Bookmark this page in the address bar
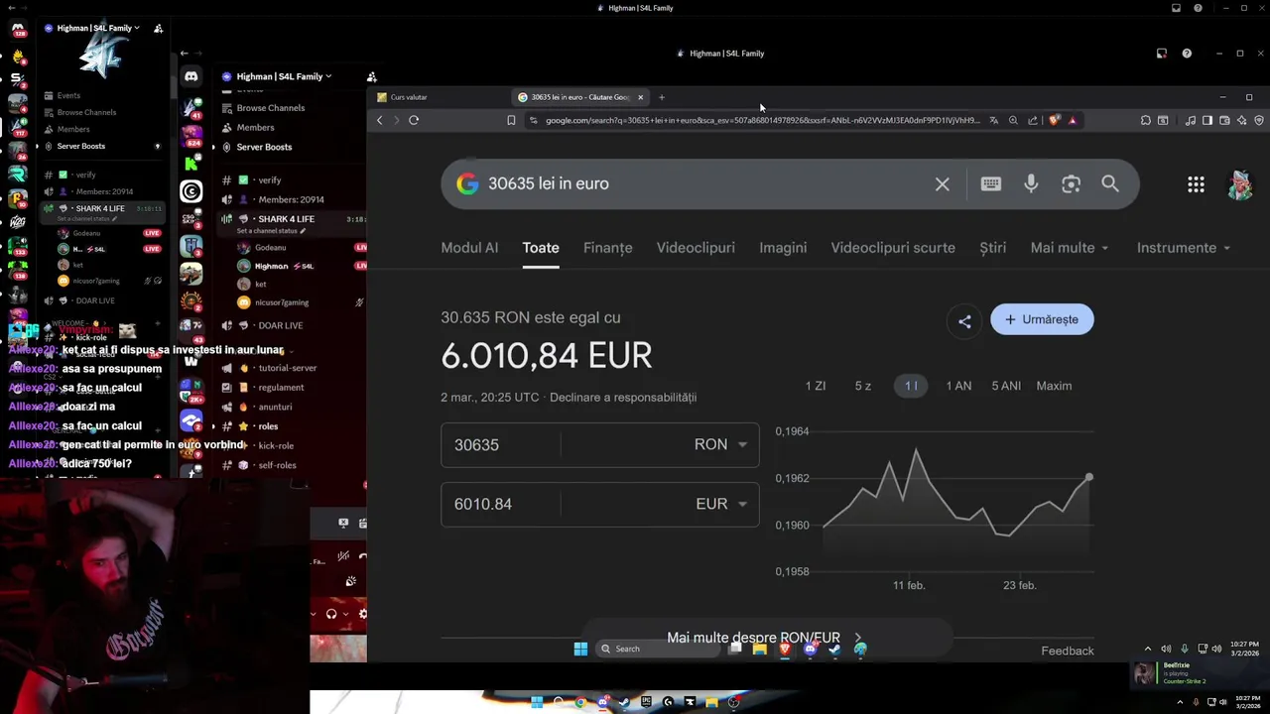The width and height of the screenshot is (1270, 714). 511,120
